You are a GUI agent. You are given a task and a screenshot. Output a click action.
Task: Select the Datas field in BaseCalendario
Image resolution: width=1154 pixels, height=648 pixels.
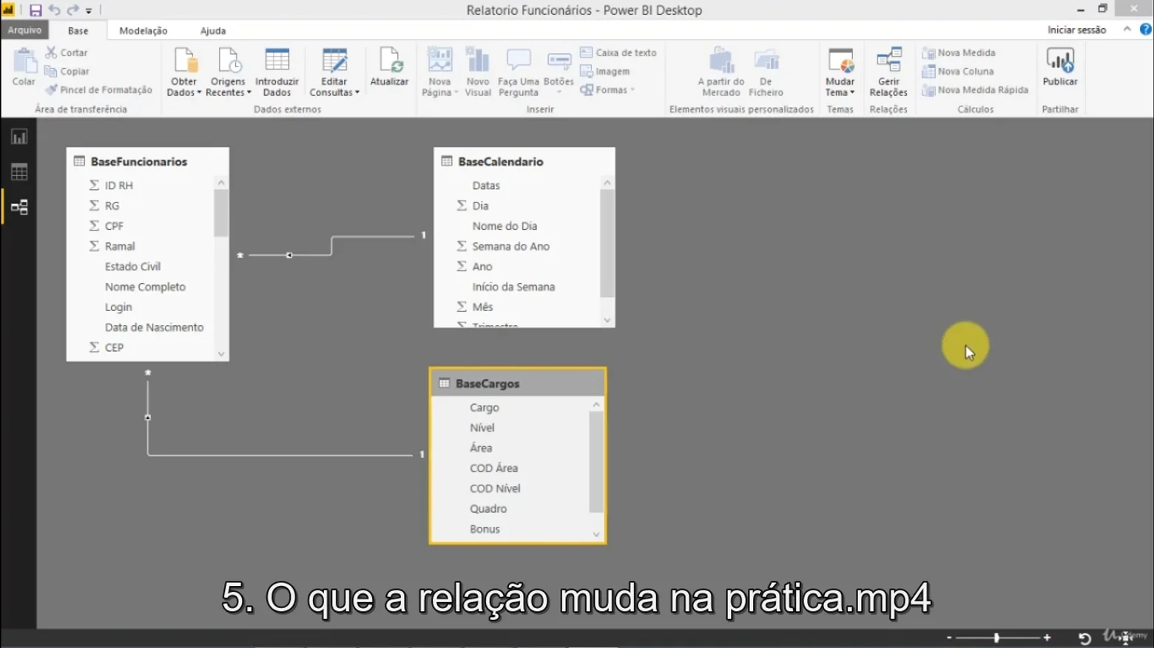point(486,185)
